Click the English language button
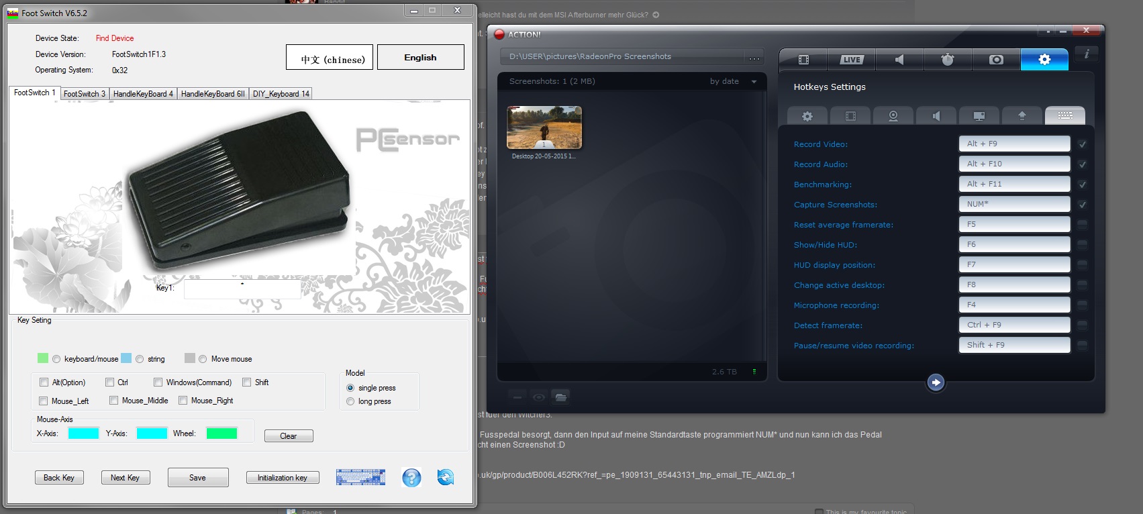Image resolution: width=1143 pixels, height=514 pixels. coord(420,57)
